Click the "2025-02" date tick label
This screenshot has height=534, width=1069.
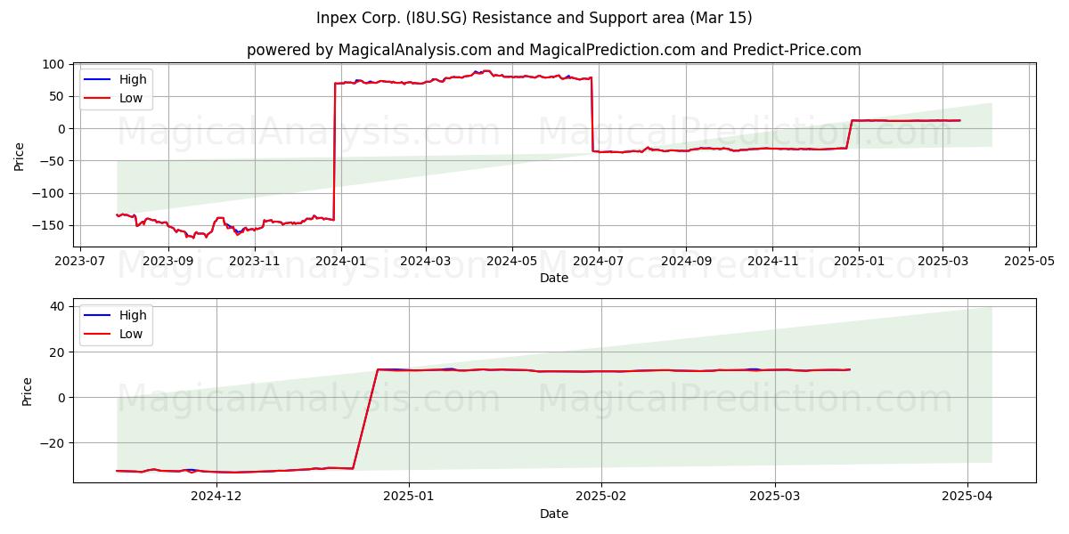(x=601, y=497)
